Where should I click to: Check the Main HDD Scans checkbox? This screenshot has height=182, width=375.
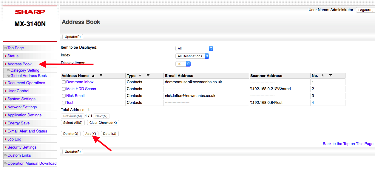(64, 89)
